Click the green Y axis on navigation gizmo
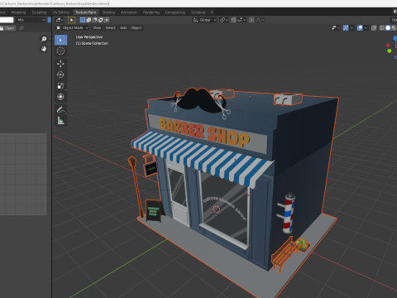This screenshot has width=397, height=298. tap(389, 51)
